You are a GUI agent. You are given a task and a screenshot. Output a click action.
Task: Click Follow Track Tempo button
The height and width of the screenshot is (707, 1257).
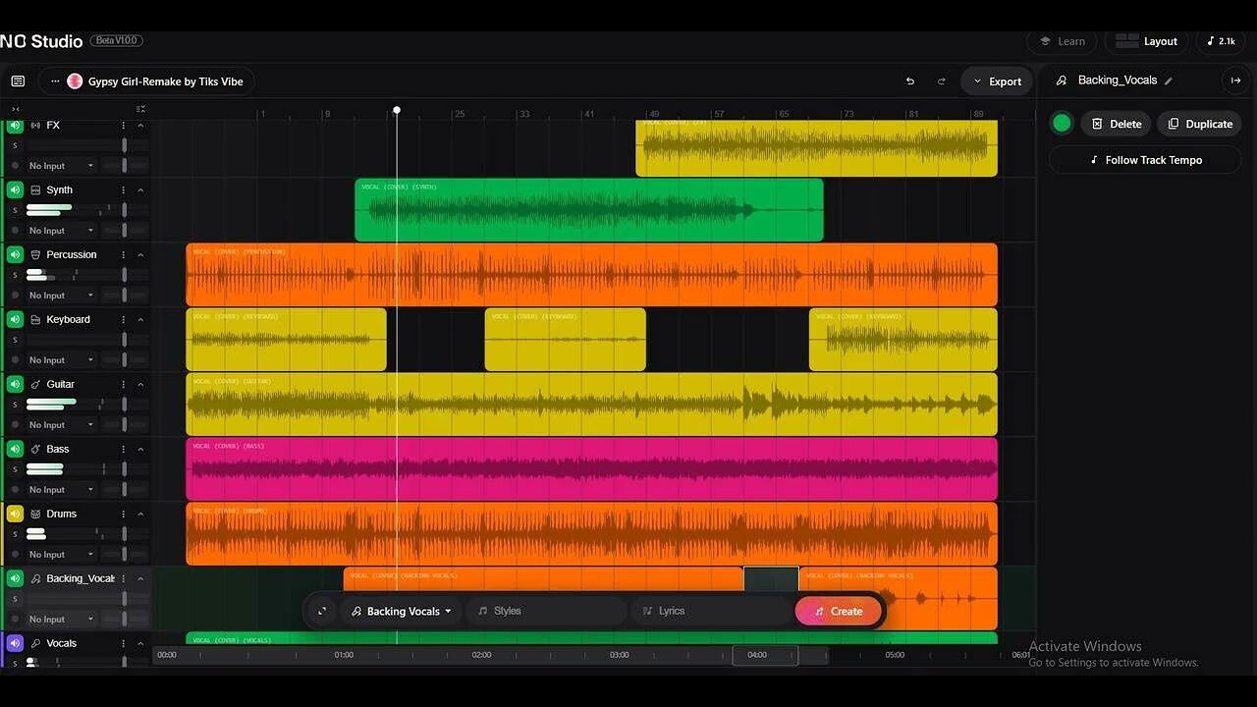pyautogui.click(x=1145, y=160)
